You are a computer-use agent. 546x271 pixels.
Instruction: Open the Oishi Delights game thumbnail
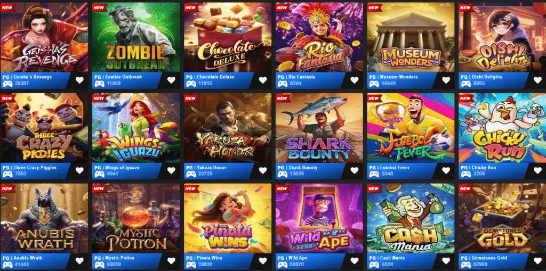502,37
